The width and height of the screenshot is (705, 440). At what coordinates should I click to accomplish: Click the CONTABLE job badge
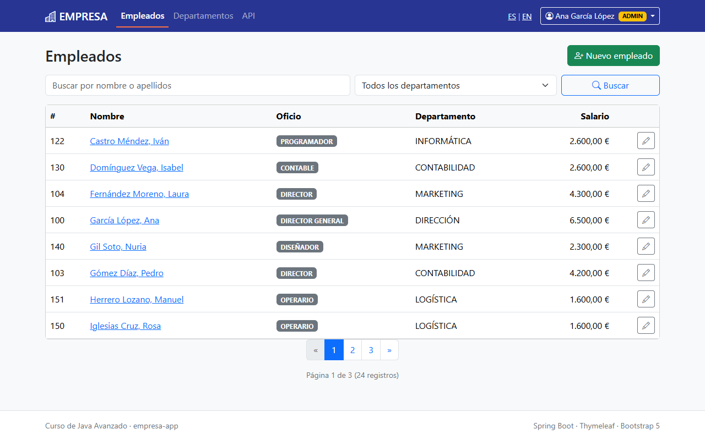tap(297, 168)
